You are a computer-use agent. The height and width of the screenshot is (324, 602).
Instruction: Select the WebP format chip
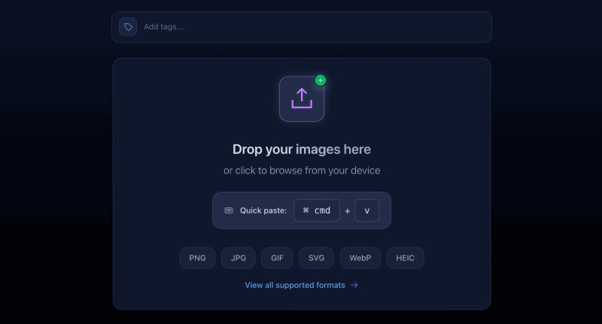pos(360,258)
